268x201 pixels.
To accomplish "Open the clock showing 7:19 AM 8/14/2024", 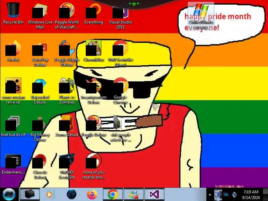I will pyautogui.click(x=251, y=195).
